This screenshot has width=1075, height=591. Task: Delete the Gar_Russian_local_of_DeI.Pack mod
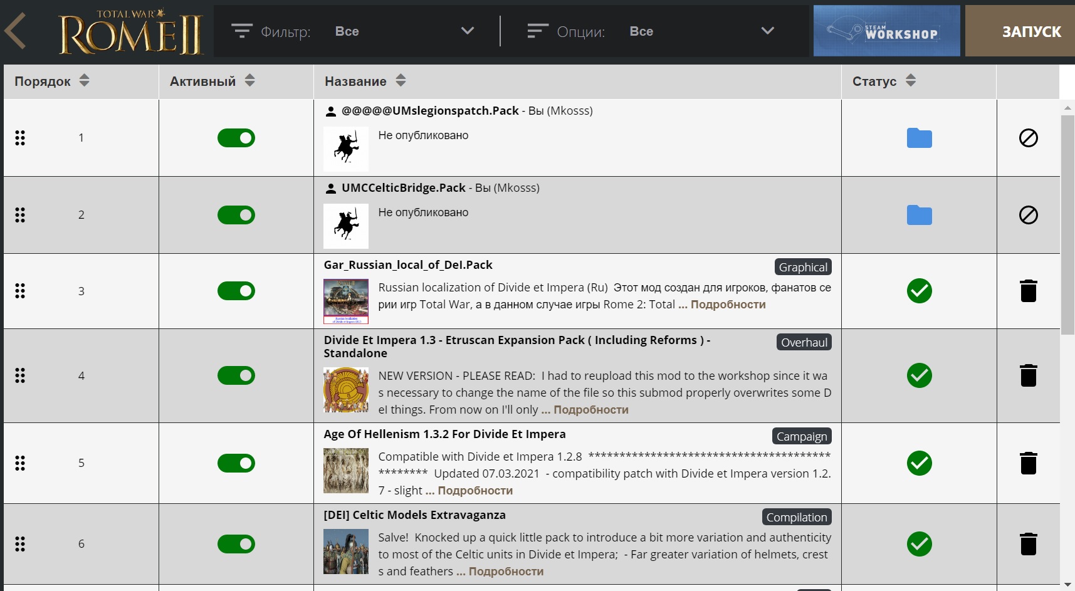pos(1028,291)
